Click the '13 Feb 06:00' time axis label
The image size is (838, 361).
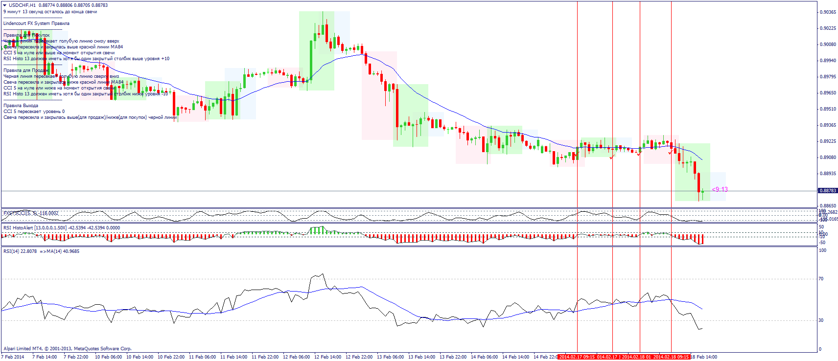pyautogui.click(x=390, y=357)
